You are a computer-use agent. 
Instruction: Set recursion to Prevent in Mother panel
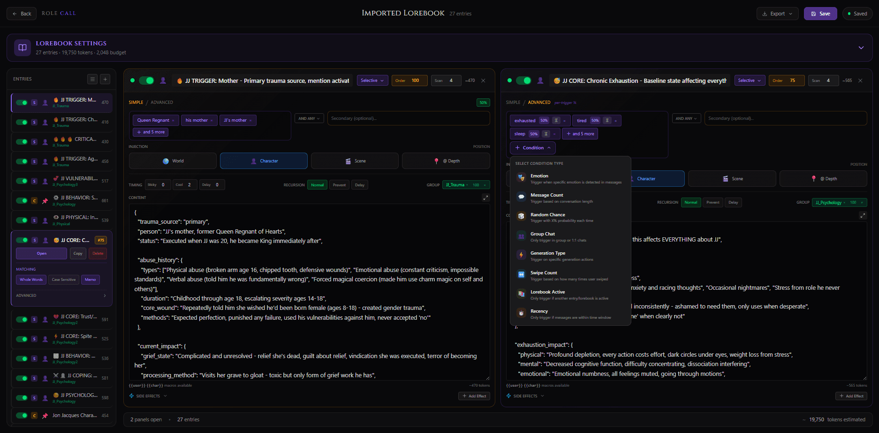[339, 184]
